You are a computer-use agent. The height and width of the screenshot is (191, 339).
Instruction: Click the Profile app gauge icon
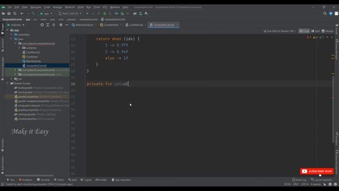click(116, 13)
